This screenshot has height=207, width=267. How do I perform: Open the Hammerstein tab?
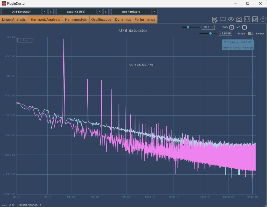76,20
